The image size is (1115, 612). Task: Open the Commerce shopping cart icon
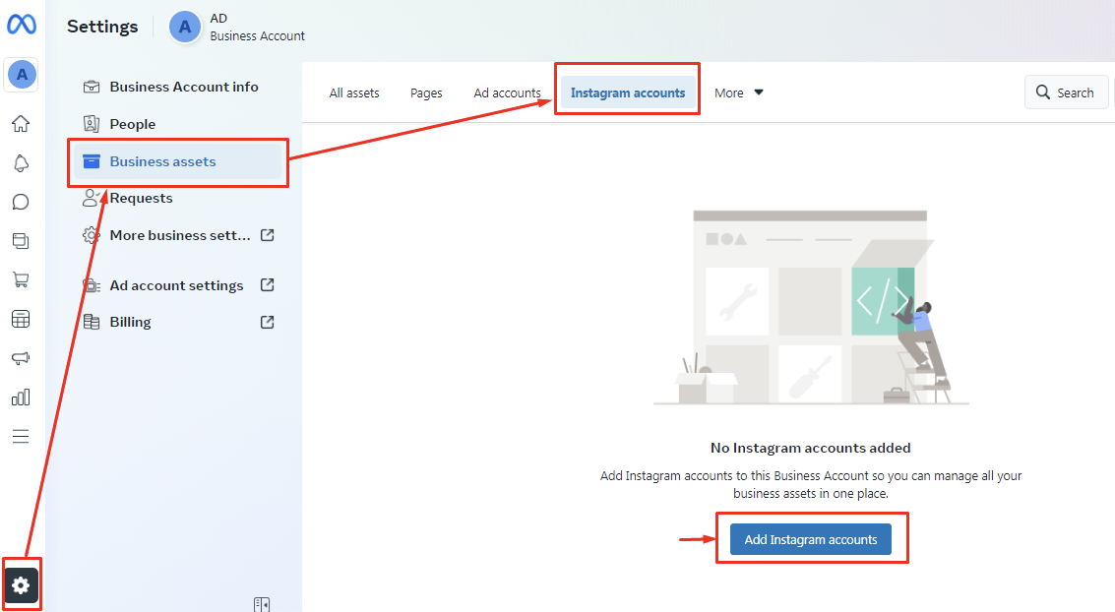[21, 280]
